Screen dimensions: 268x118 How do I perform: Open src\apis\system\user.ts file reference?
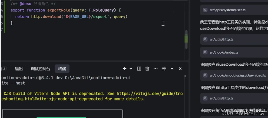[x=234, y=10]
